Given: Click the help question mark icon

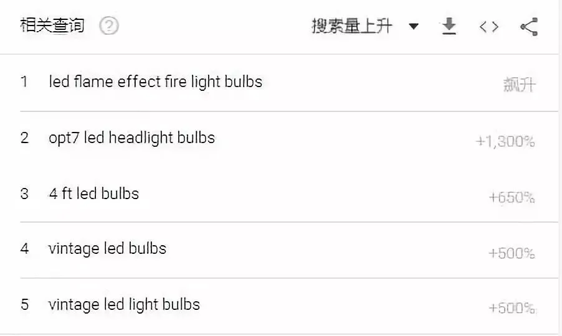Looking at the screenshot, I should pos(109,26).
